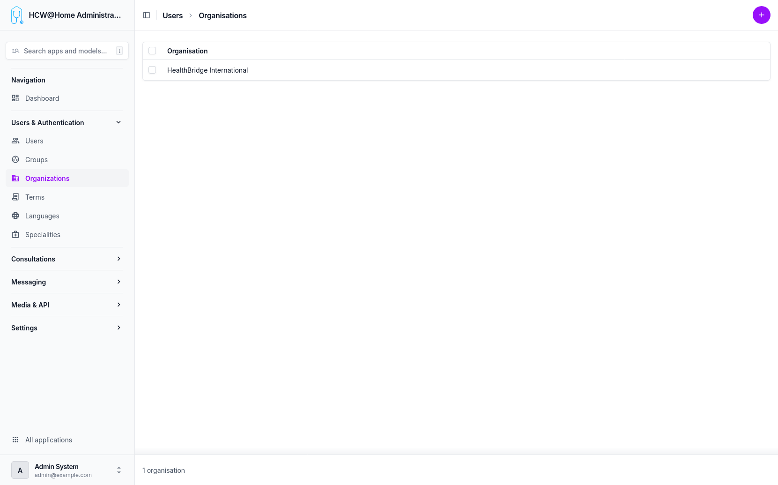Check the select-all Organisation checkbox
778x485 pixels.
pyautogui.click(x=152, y=51)
